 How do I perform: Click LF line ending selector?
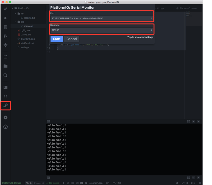(177, 183)
